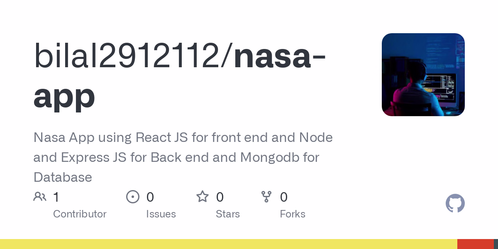The height and width of the screenshot is (249, 498).
Task: Click the dark language segment at bar end
Action: tap(496, 244)
